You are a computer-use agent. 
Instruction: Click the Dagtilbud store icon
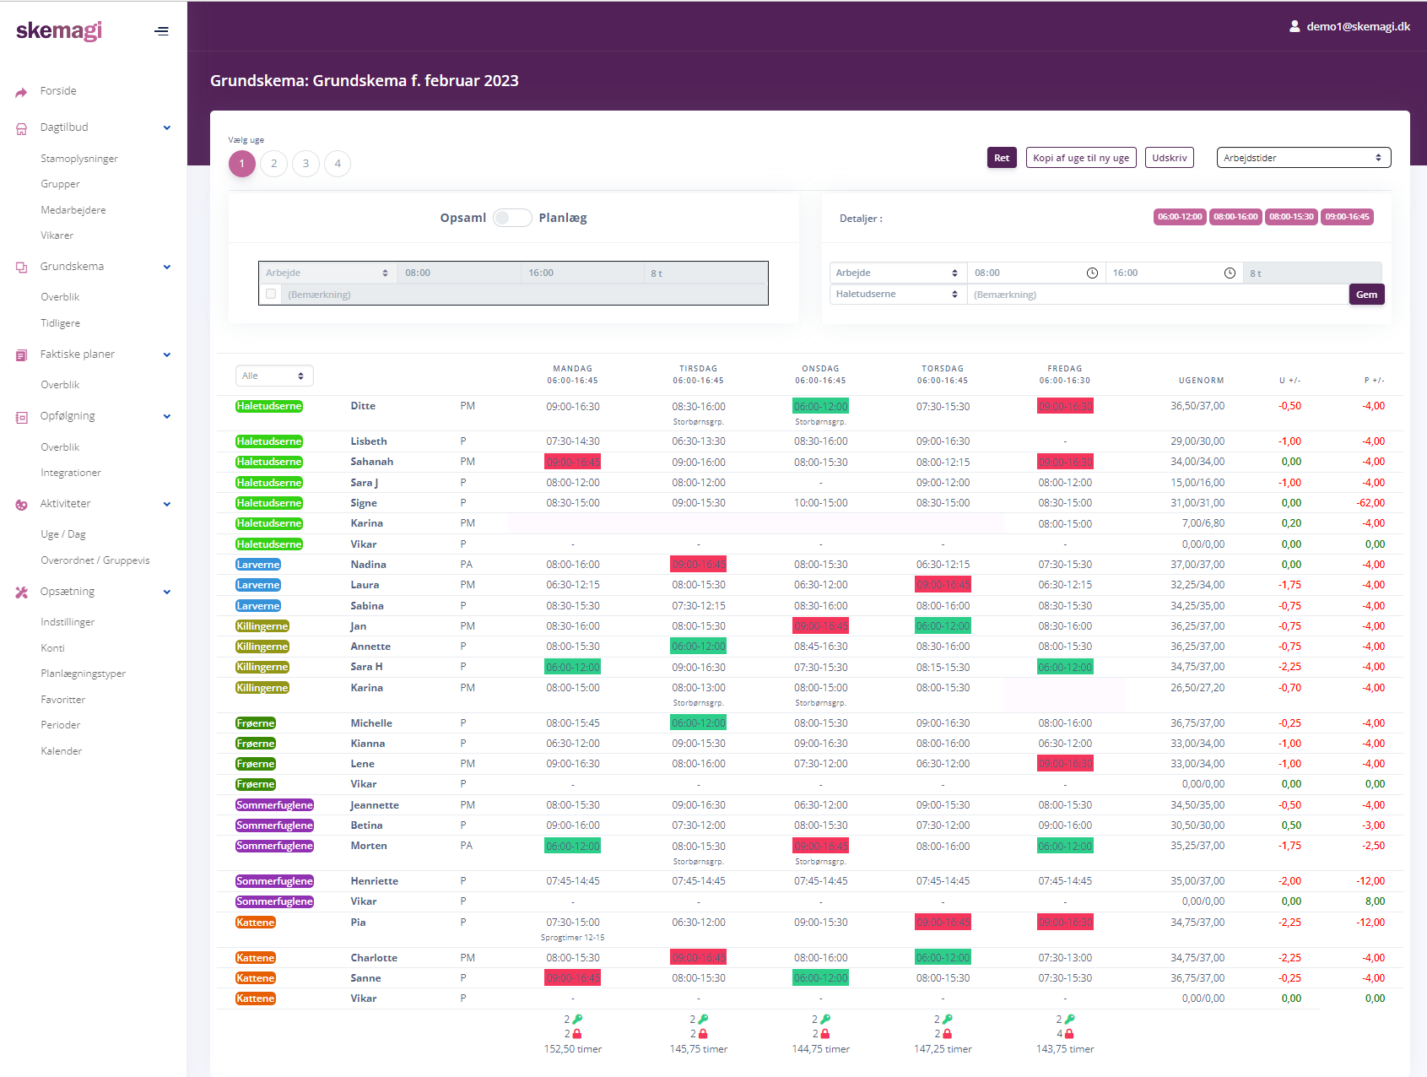(21, 128)
